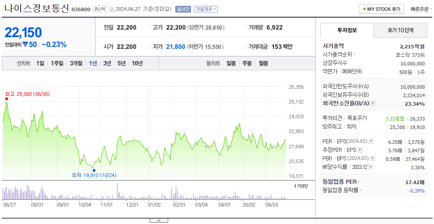Open the 동일업종 등락률 link
The height and width of the screenshot is (224, 434).
click(x=342, y=190)
